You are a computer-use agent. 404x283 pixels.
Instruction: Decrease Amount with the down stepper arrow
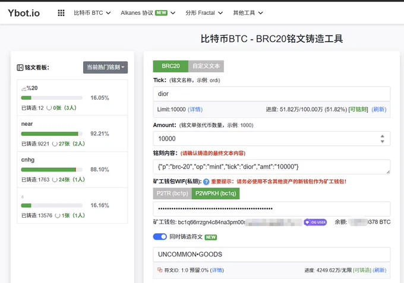point(383,141)
